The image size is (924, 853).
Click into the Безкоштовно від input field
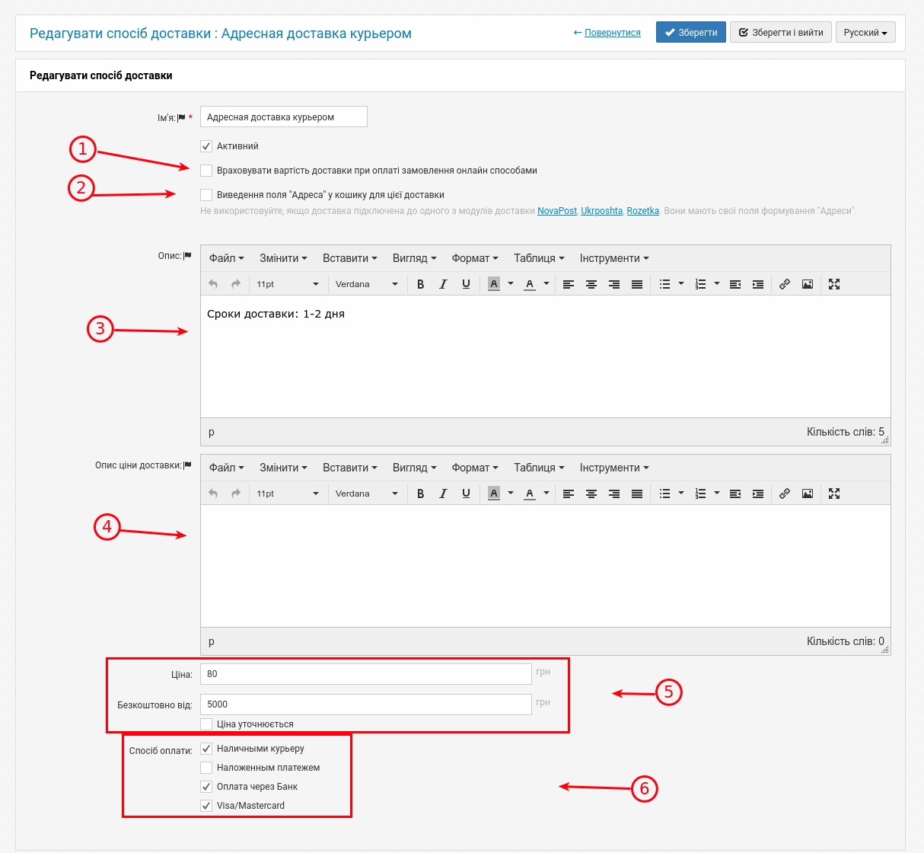click(x=366, y=704)
